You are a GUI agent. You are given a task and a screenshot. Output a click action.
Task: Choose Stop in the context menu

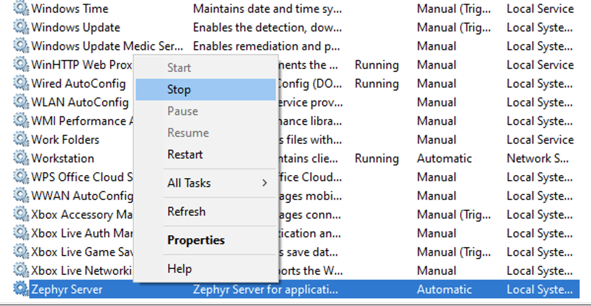[x=179, y=90]
